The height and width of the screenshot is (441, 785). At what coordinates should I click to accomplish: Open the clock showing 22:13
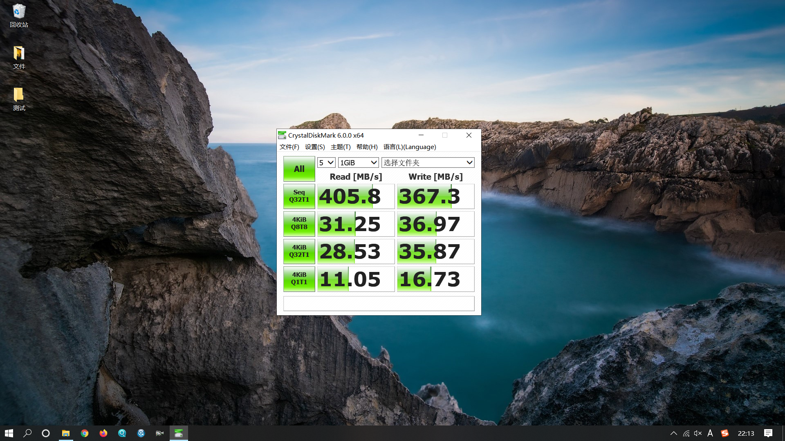746,433
